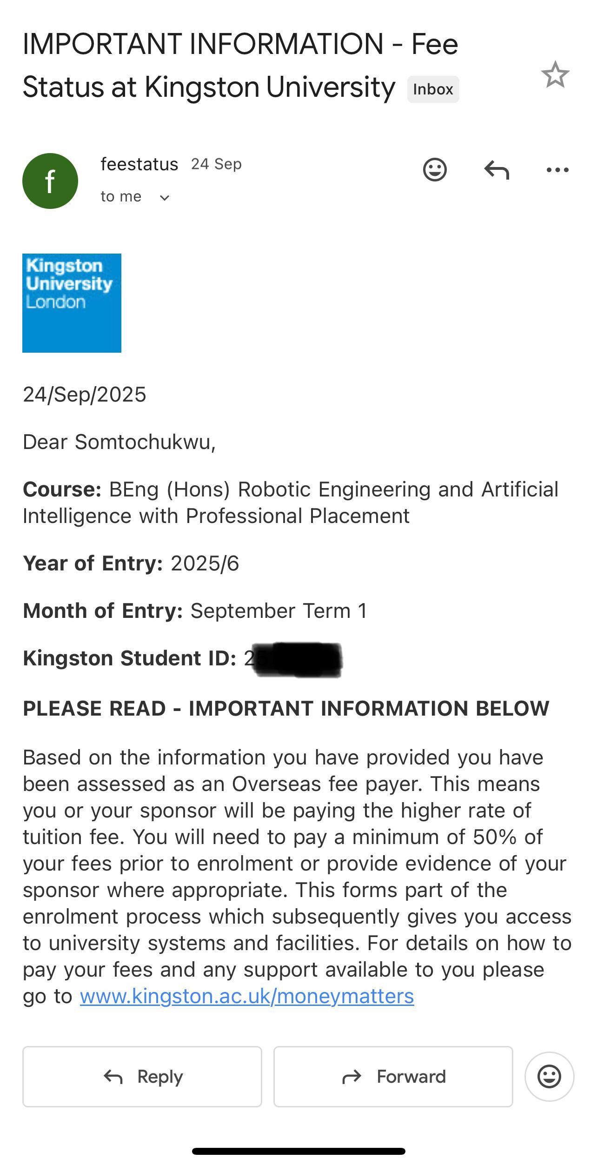The height and width of the screenshot is (1166, 597).
Task: Tap the "Dear Somtochukwu" greeting line
Action: point(119,442)
